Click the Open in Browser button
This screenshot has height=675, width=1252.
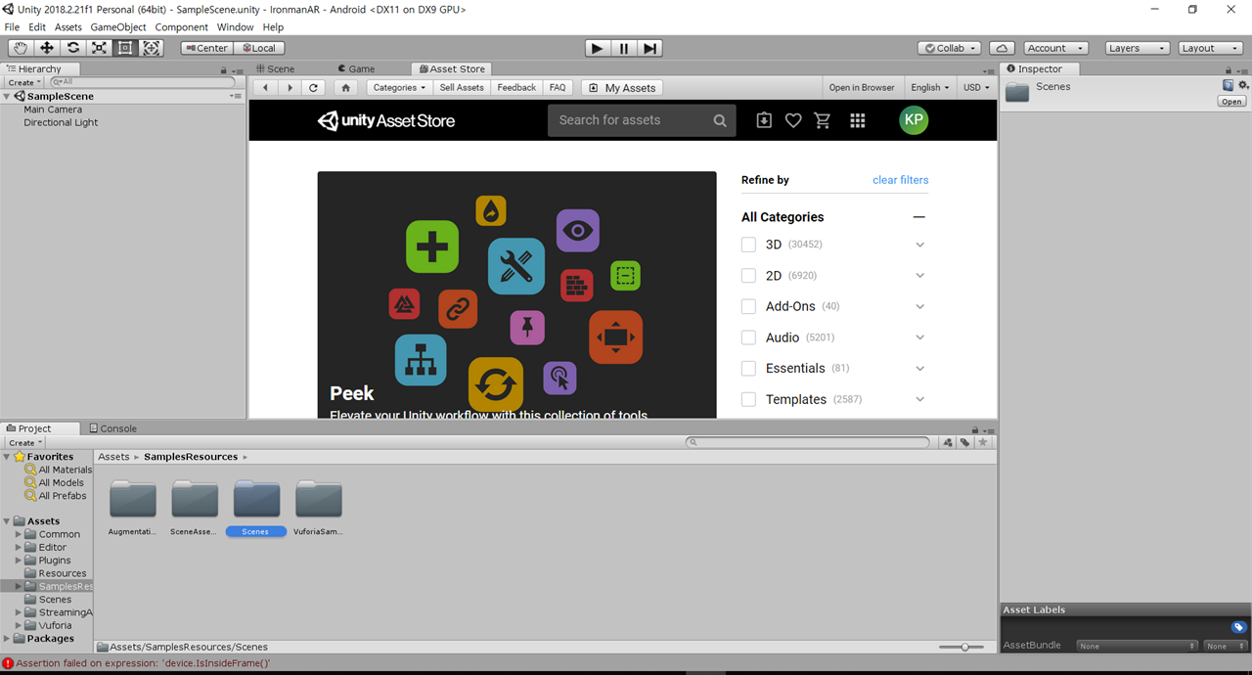[862, 88]
